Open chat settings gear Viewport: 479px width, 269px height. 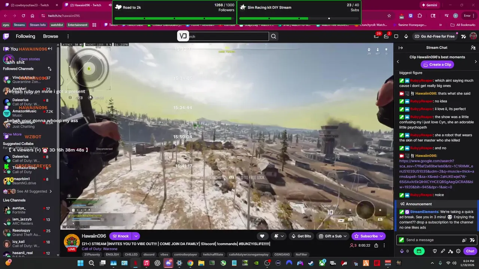pyautogui.click(x=458, y=251)
